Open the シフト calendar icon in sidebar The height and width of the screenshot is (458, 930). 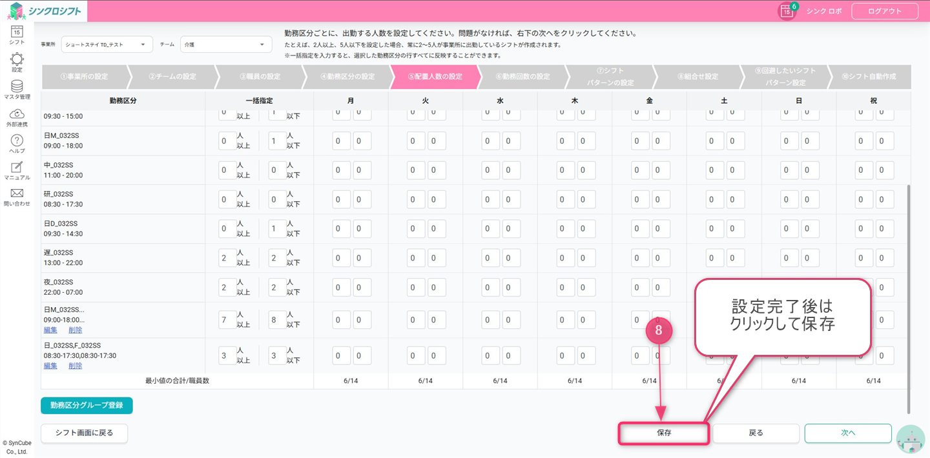coord(17,32)
